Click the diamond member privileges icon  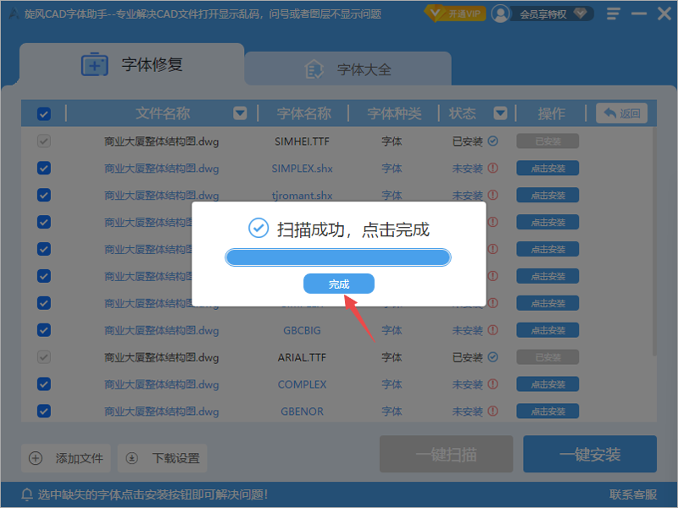point(580,14)
